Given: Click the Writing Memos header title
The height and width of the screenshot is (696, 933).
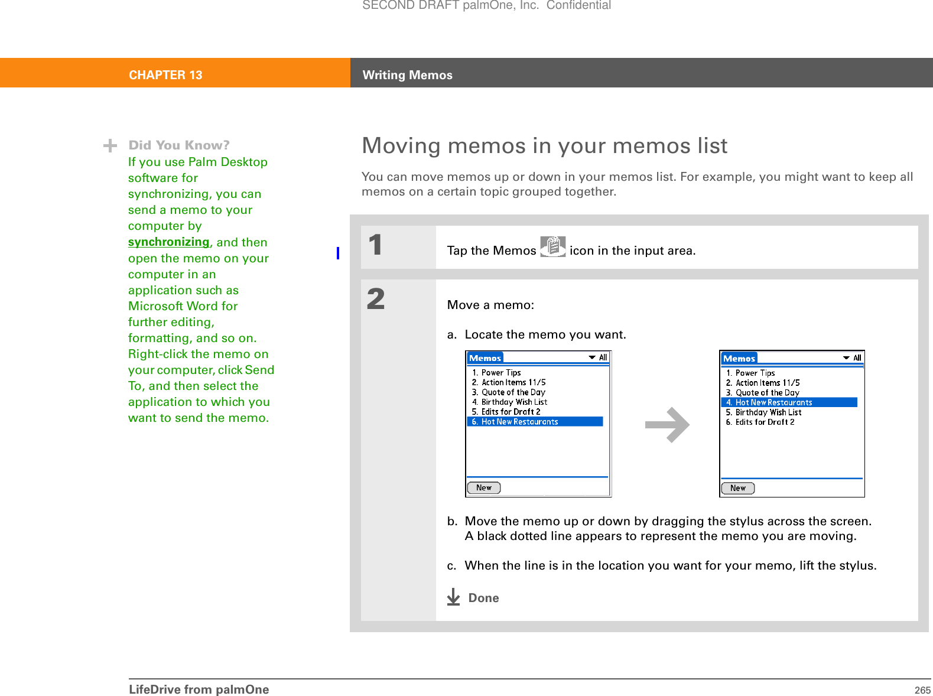Looking at the screenshot, I should click(x=408, y=75).
